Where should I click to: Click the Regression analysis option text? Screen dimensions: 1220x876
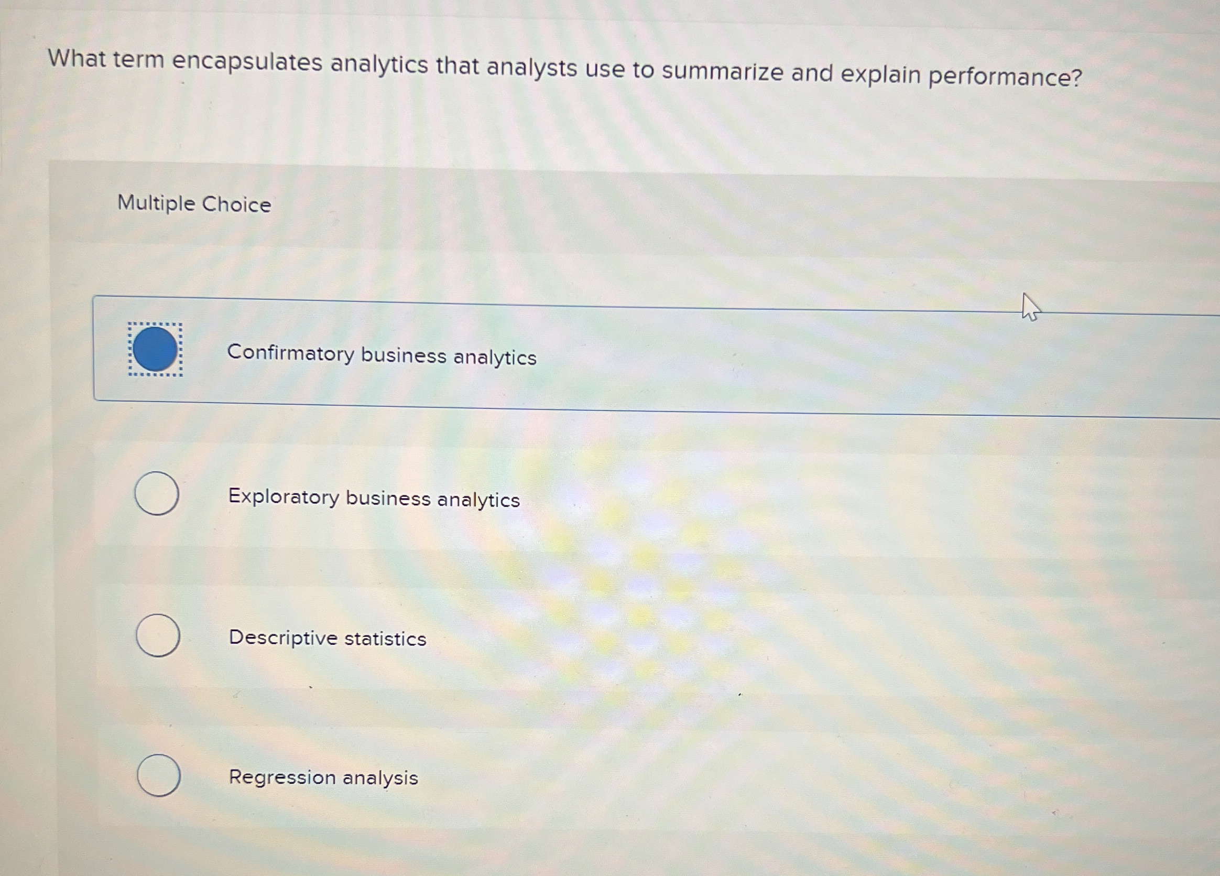pos(323,777)
